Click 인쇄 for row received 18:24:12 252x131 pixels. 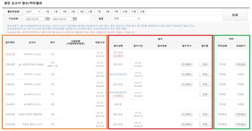pos(205,114)
